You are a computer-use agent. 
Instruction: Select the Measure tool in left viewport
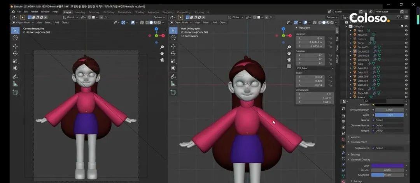coord(15,84)
